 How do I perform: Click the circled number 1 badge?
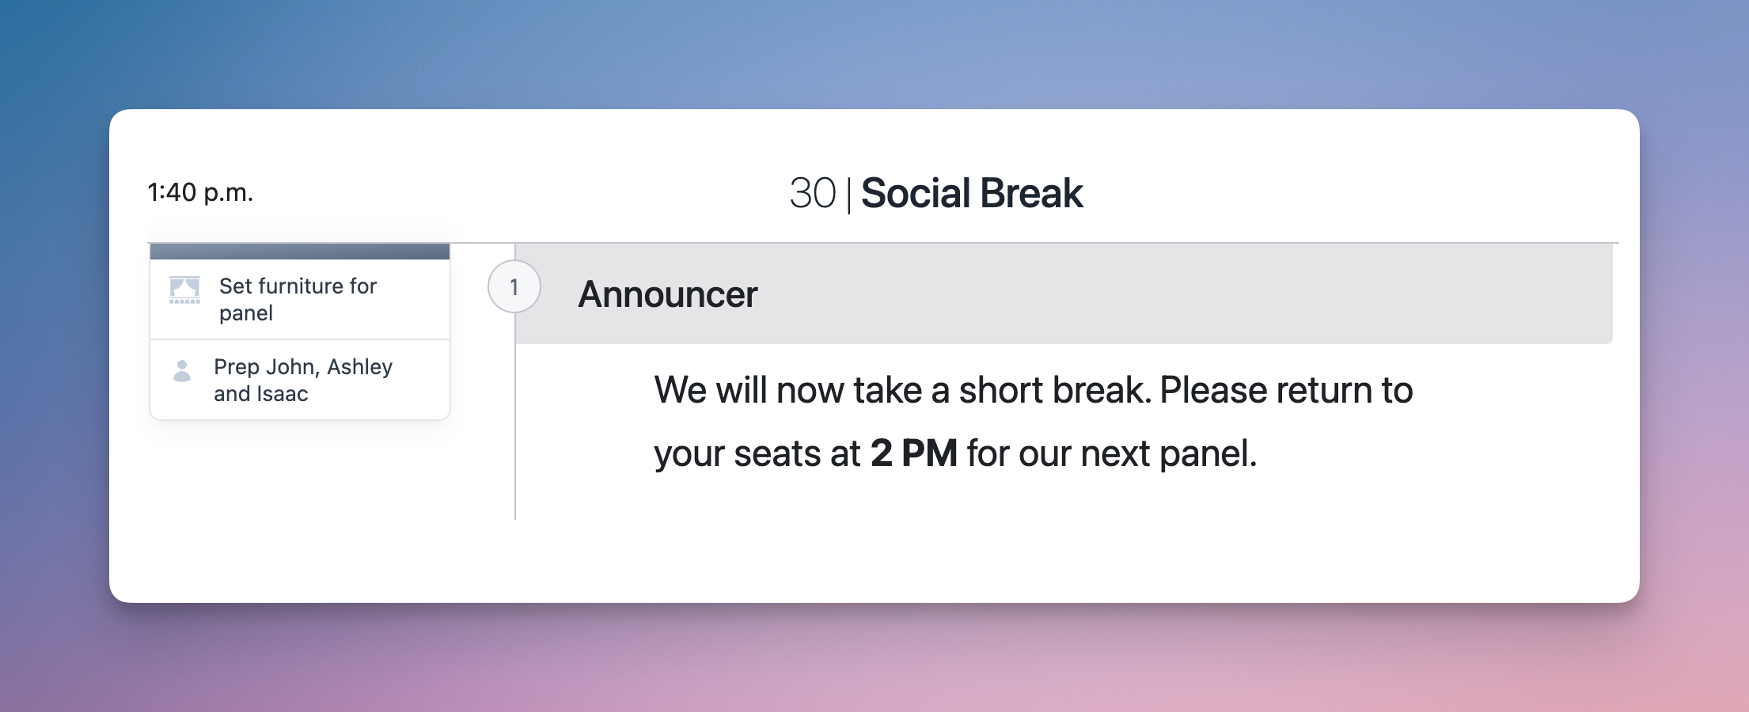(x=514, y=286)
